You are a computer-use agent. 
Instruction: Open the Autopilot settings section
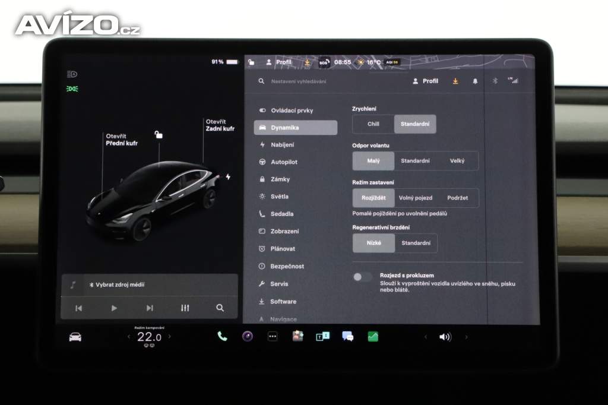click(284, 162)
